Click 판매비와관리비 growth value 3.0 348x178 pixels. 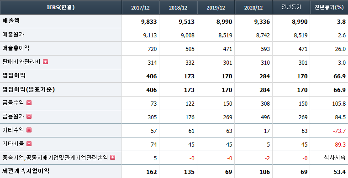click(342, 63)
